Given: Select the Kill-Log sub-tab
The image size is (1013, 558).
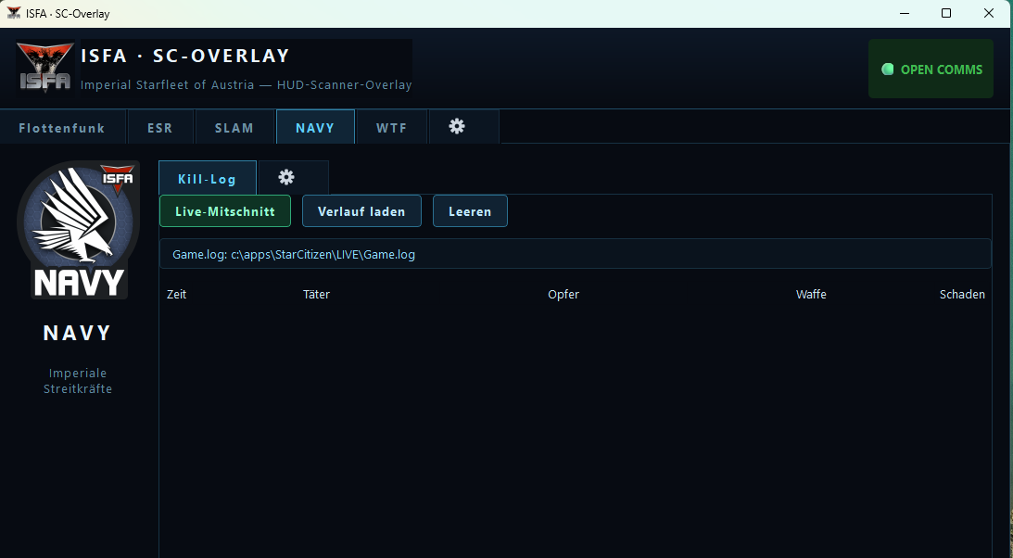Looking at the screenshot, I should point(208,178).
